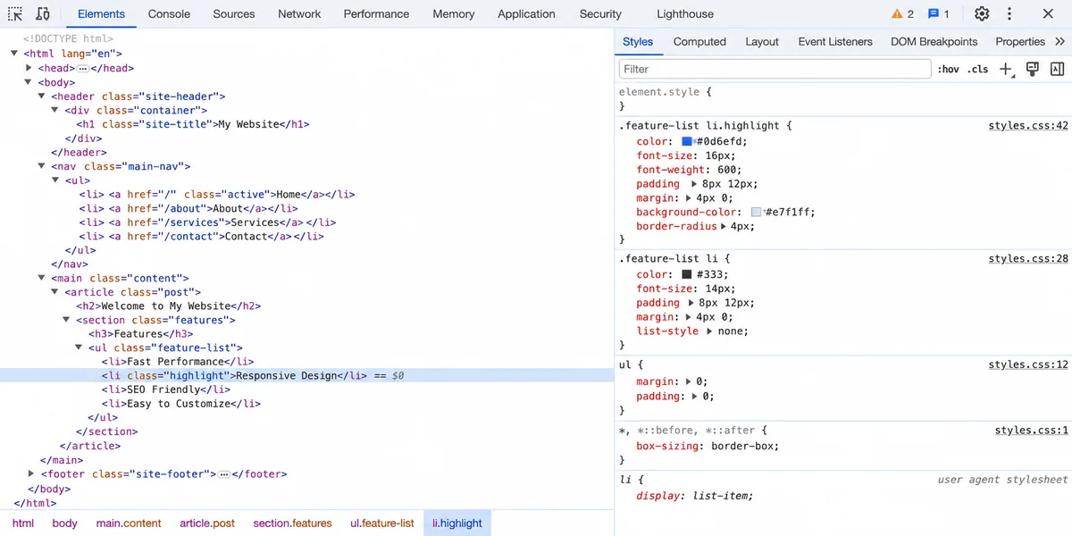Open the styles.css:1 source link

[1032, 431]
